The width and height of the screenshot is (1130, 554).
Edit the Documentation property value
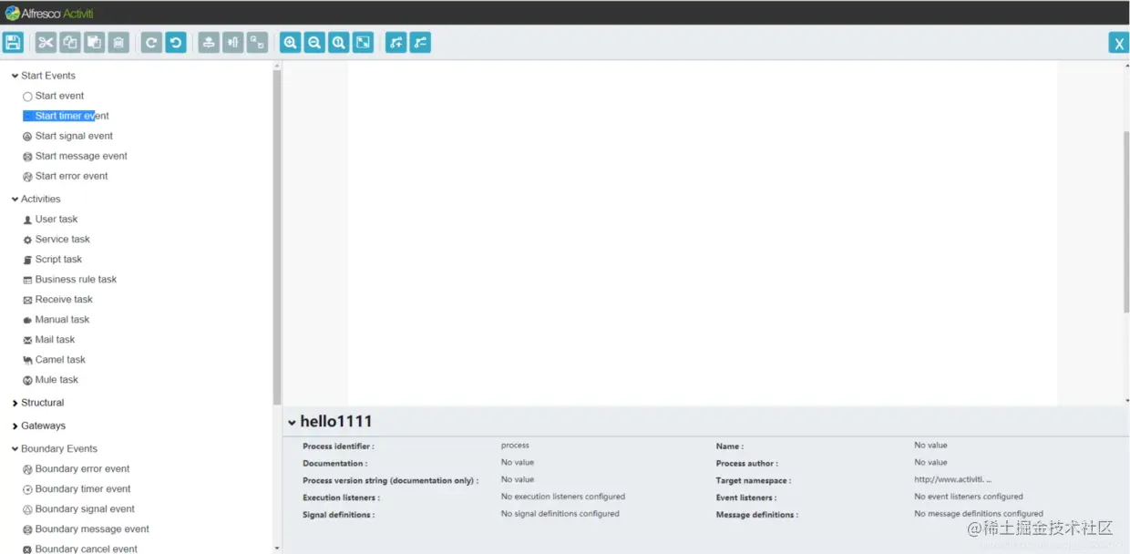click(518, 462)
